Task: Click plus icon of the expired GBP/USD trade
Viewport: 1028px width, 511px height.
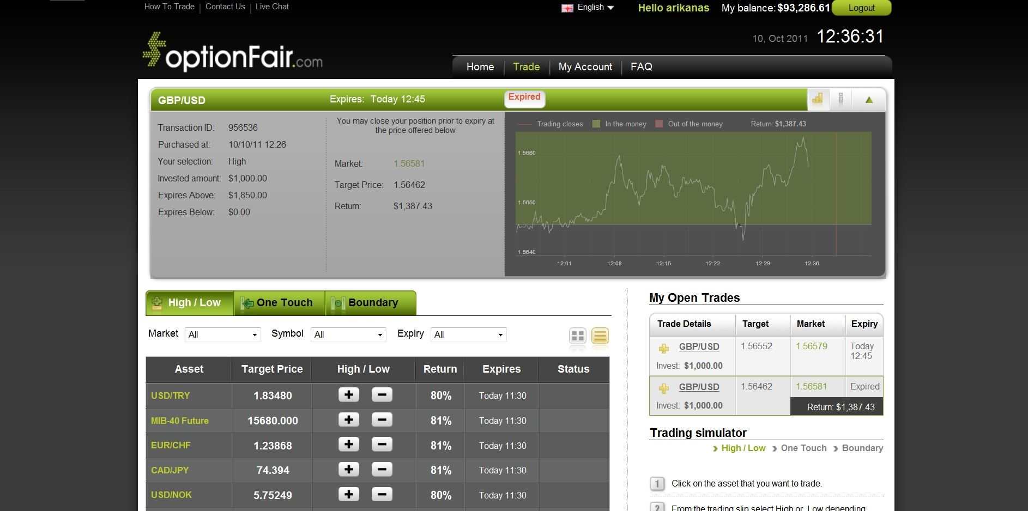Action: point(664,388)
